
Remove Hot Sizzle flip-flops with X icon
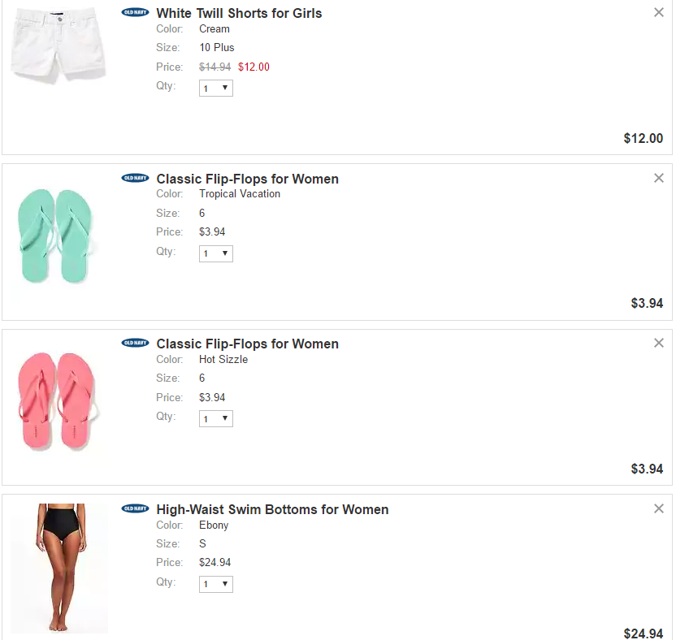pyautogui.click(x=659, y=343)
